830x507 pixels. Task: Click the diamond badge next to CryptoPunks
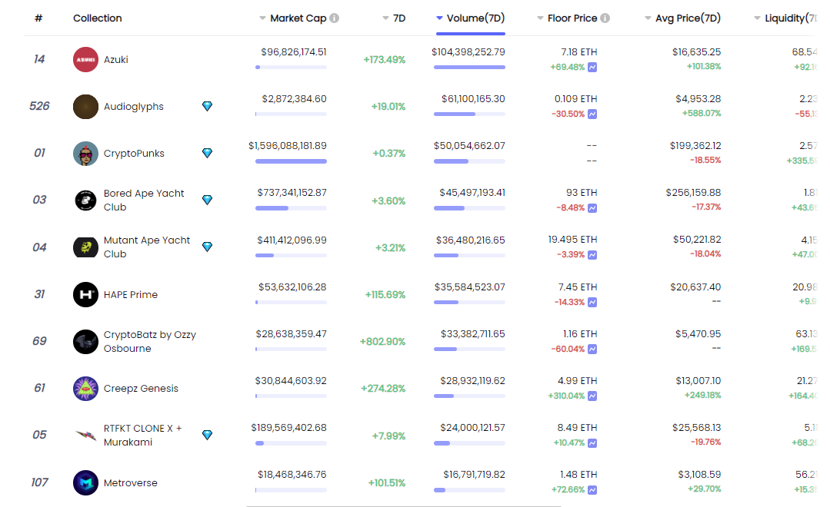(x=208, y=154)
